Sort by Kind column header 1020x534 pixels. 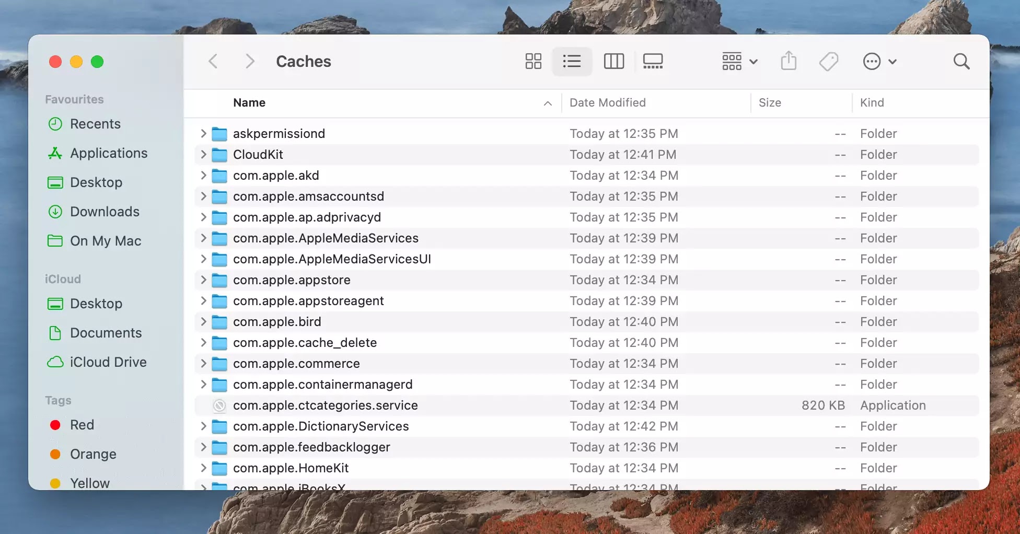click(872, 103)
